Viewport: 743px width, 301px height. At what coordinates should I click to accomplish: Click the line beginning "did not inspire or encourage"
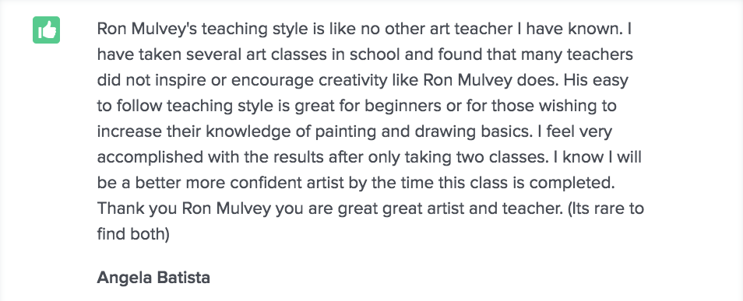click(x=362, y=80)
